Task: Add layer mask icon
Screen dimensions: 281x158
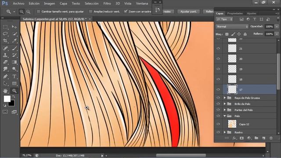Action: tap(241, 138)
